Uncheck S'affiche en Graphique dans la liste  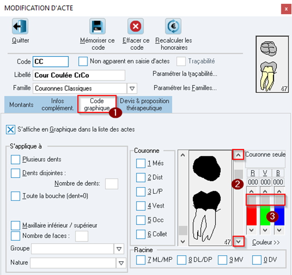(x=10, y=130)
